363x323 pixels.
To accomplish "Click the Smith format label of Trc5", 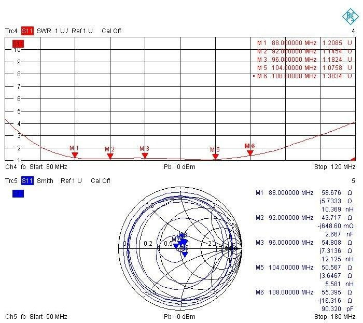I will click(x=45, y=181).
